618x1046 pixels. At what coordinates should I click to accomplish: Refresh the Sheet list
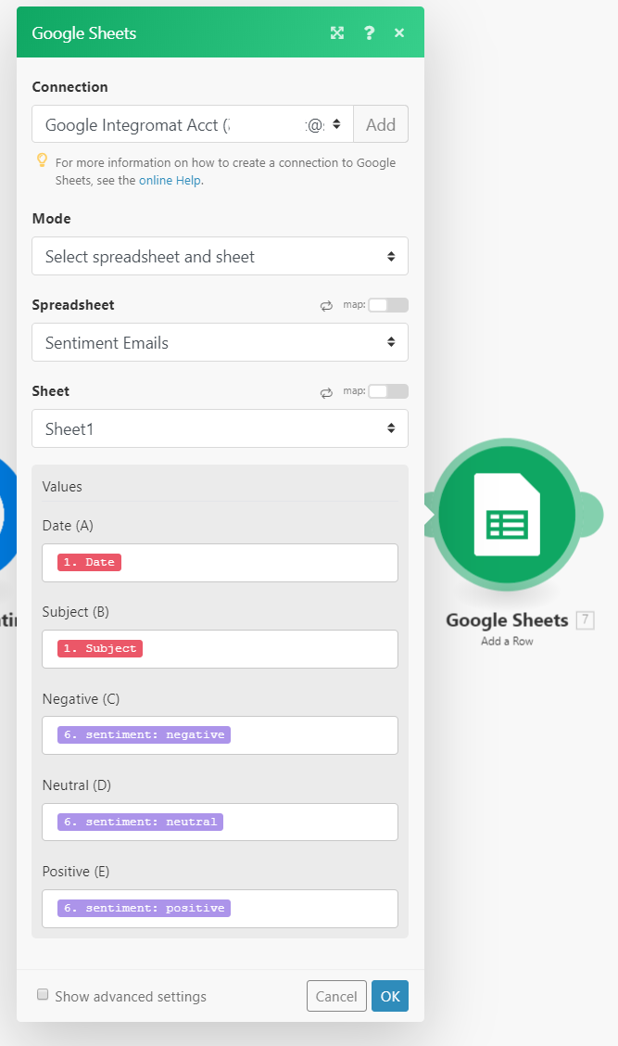(x=326, y=392)
